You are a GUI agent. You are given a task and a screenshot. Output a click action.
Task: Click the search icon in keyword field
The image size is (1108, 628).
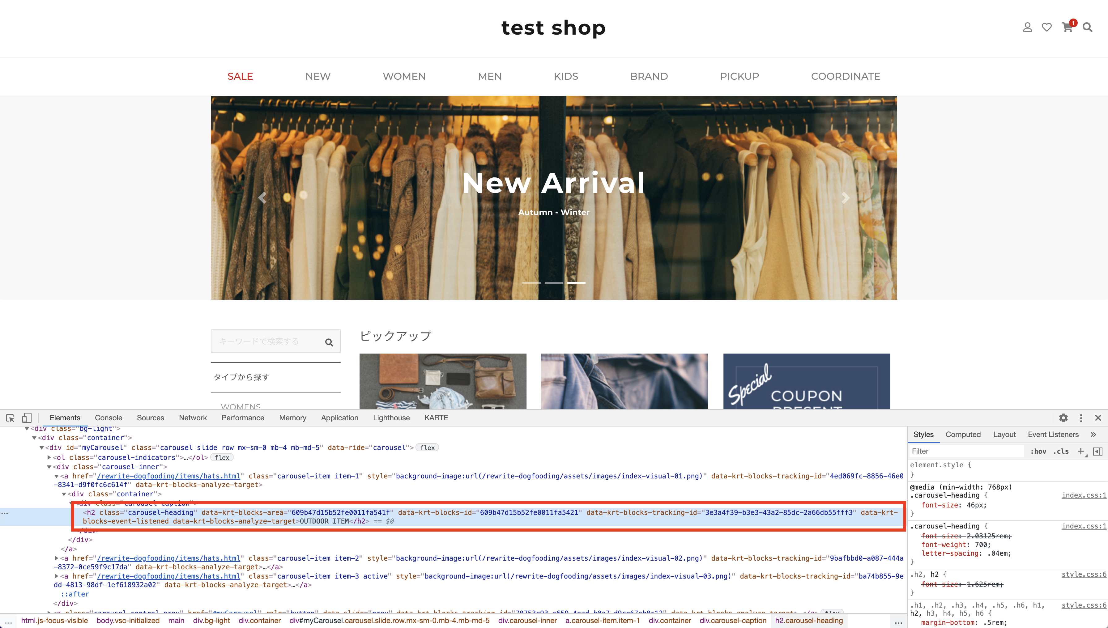(x=329, y=342)
